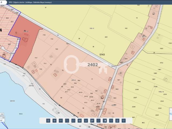
Task: Click the search input field at top left
Action: (2, 2)
